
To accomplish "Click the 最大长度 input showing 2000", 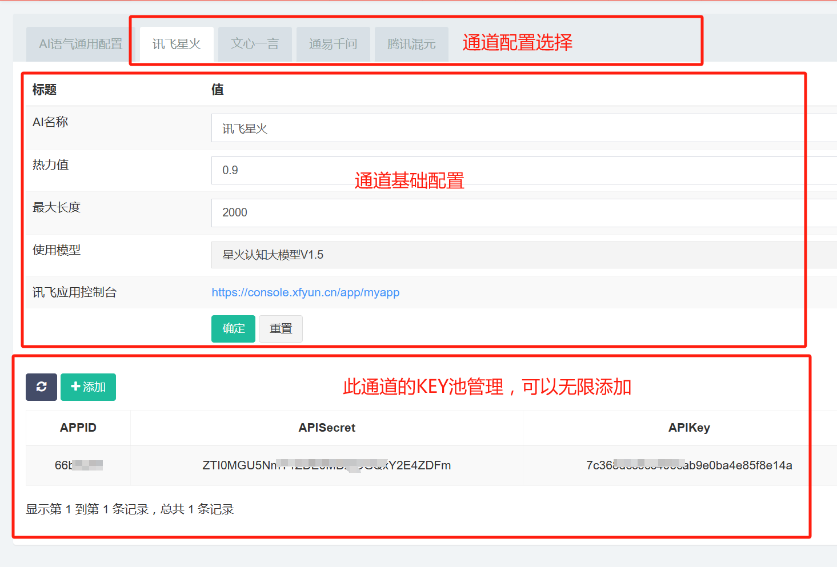I will (524, 212).
